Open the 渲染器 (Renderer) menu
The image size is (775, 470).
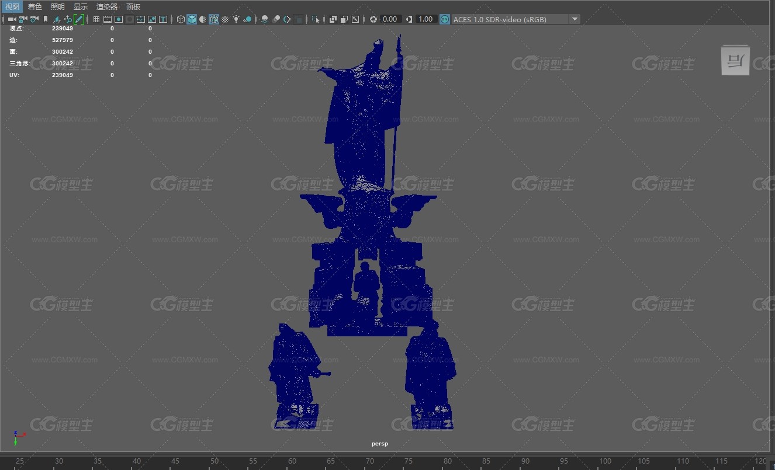[x=107, y=6]
